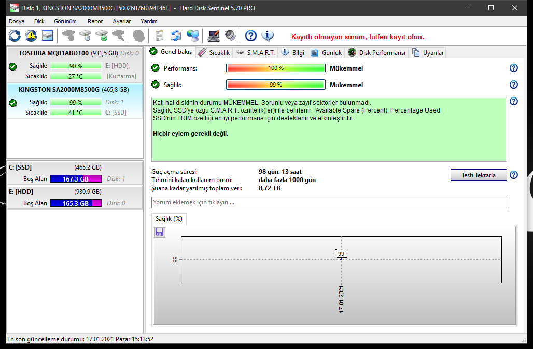Switch to the Uyarılar tab
The image size is (533, 349).
(428, 53)
